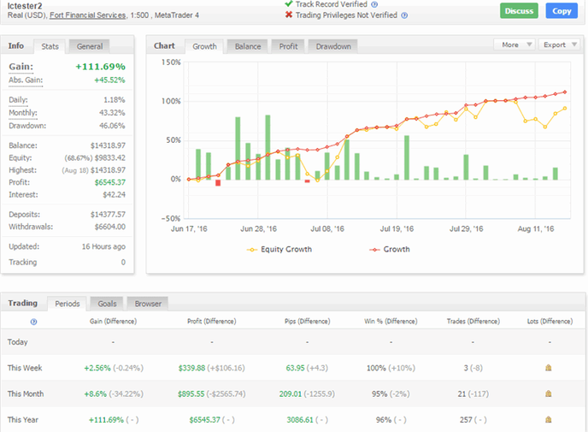
Task: Click the Today row label
Action: point(18,342)
